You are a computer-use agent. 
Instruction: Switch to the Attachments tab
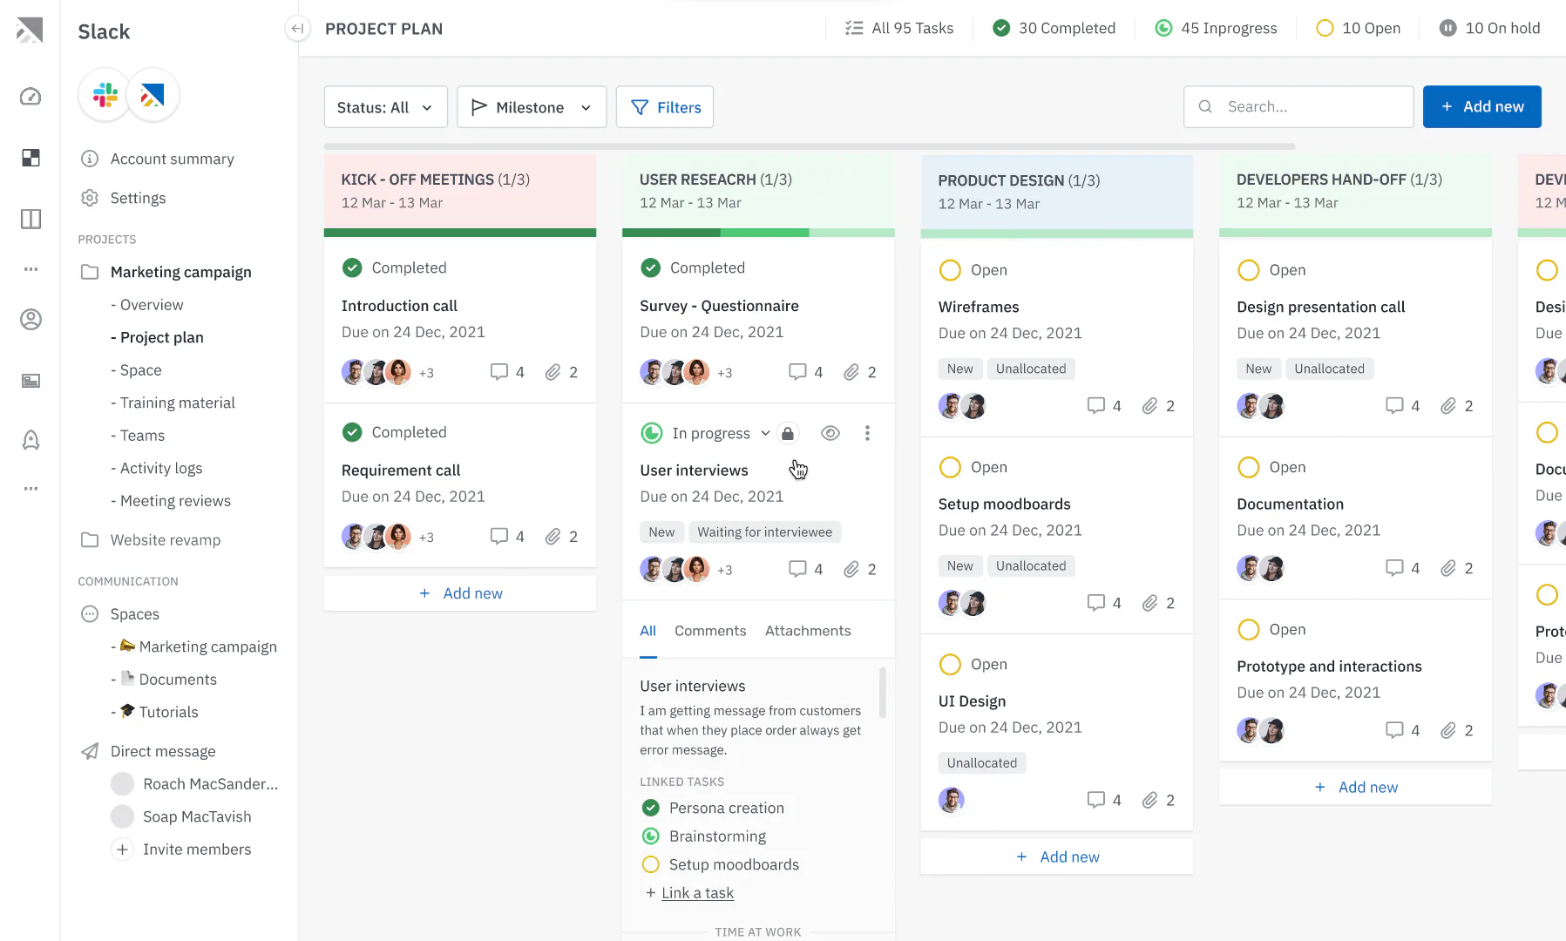[808, 631]
